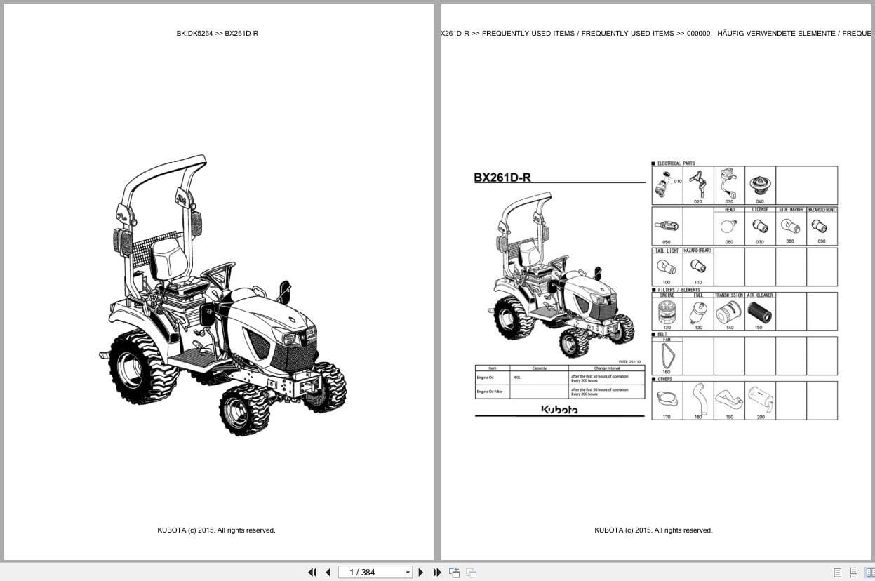Click the previous view navigation icon
Viewport: 875px width, 581px height.
(454, 572)
